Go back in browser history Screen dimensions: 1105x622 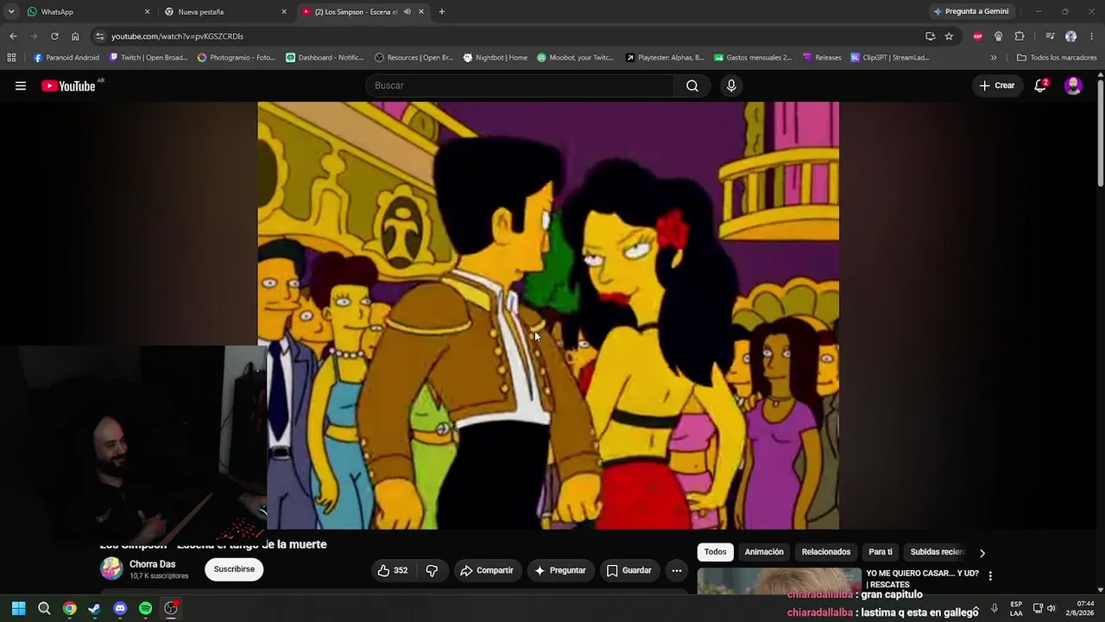coord(13,36)
